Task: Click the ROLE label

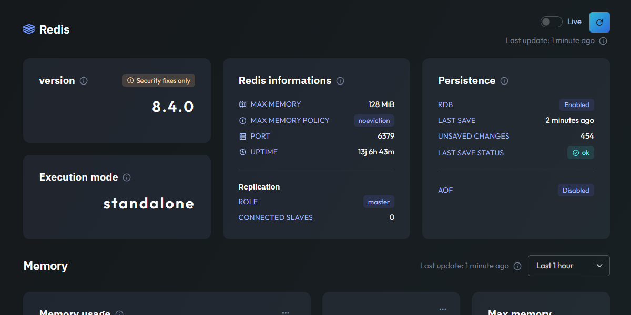Action: [x=248, y=202]
